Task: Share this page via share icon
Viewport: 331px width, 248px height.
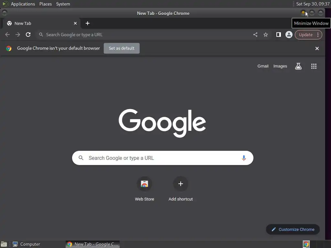Action: (255, 35)
